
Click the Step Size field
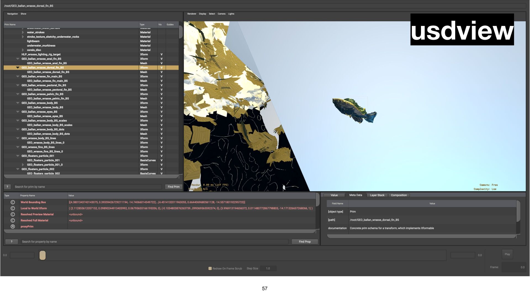point(268,268)
